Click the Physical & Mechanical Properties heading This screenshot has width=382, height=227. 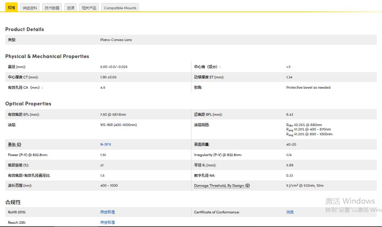[x=47, y=57]
